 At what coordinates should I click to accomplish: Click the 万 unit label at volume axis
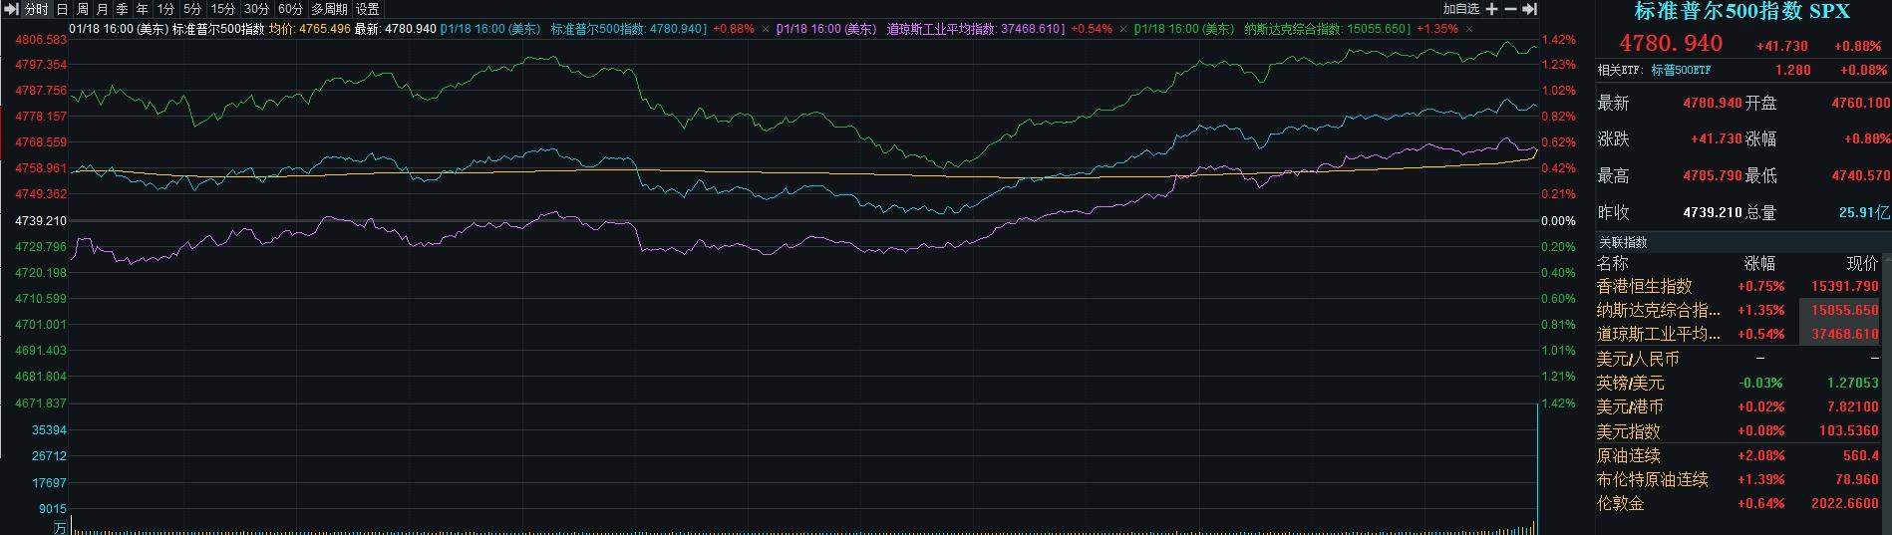click(60, 527)
